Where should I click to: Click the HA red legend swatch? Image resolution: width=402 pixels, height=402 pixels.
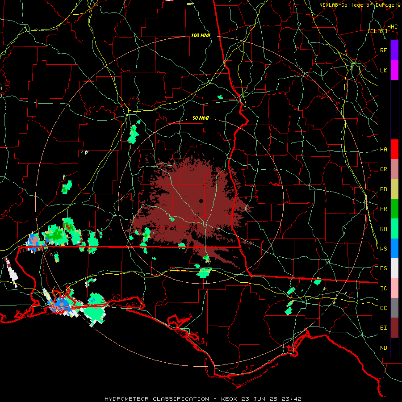[394, 149]
